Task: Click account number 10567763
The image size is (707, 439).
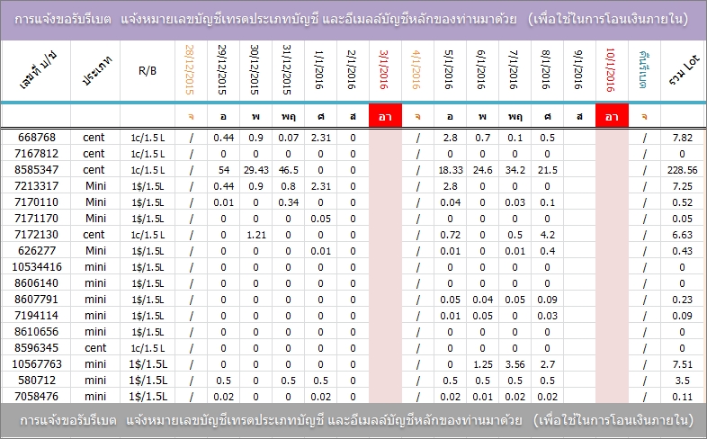Action: [x=37, y=364]
